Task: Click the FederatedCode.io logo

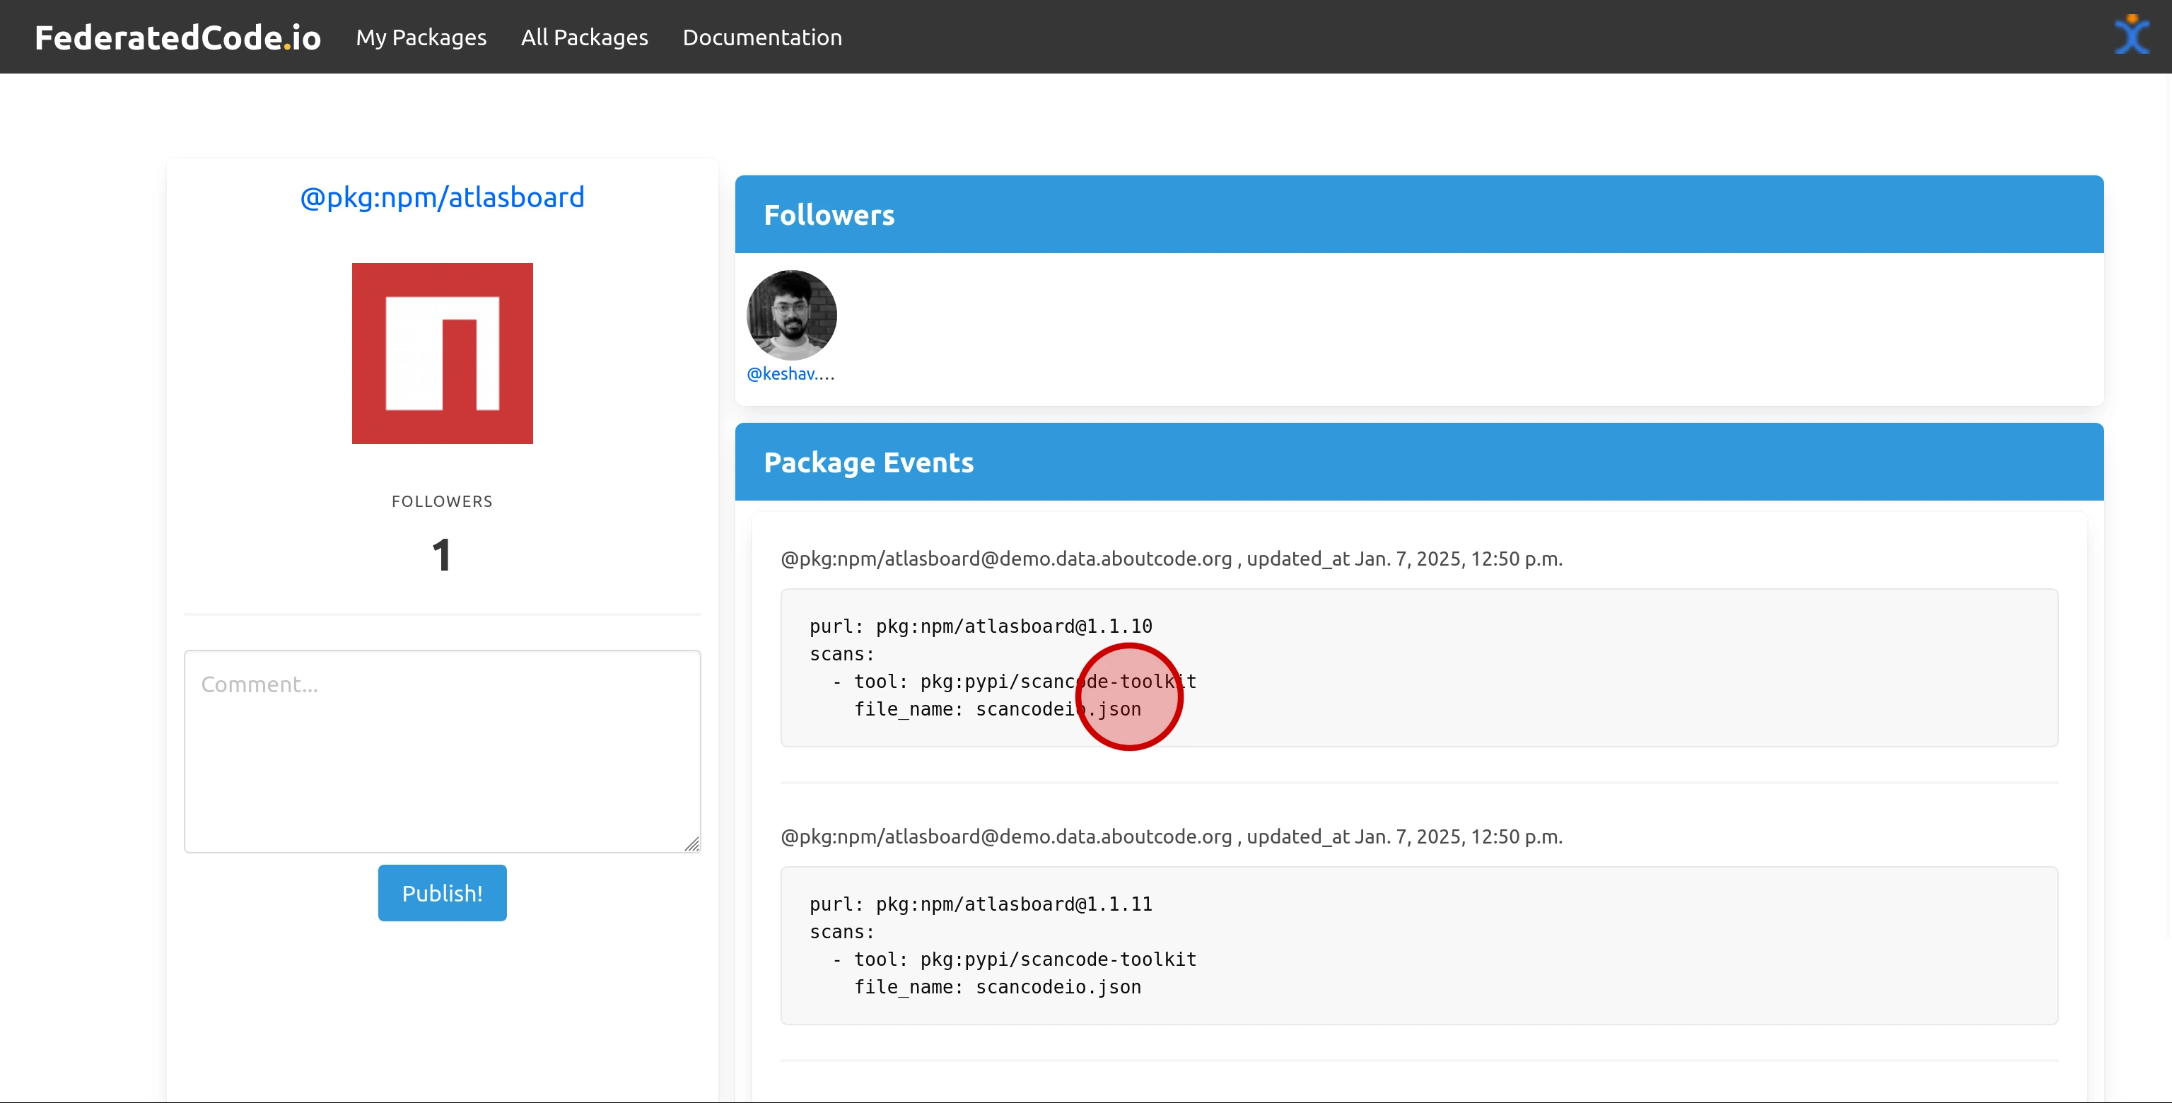Action: click(178, 37)
